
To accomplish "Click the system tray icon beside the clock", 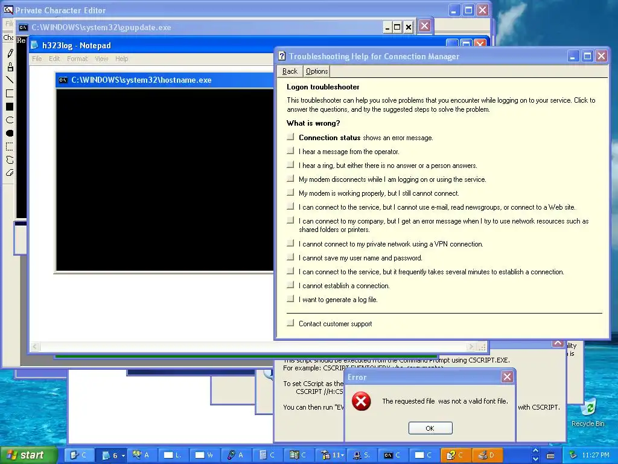I will point(573,456).
